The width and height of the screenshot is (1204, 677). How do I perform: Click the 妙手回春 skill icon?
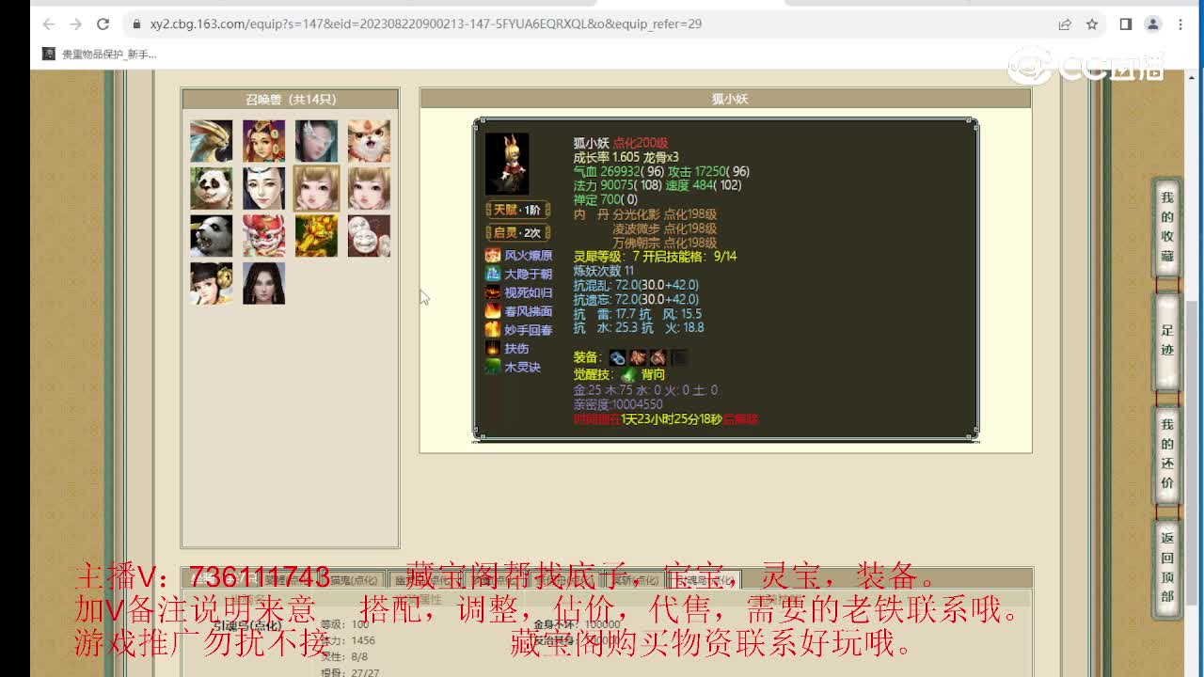(x=493, y=329)
